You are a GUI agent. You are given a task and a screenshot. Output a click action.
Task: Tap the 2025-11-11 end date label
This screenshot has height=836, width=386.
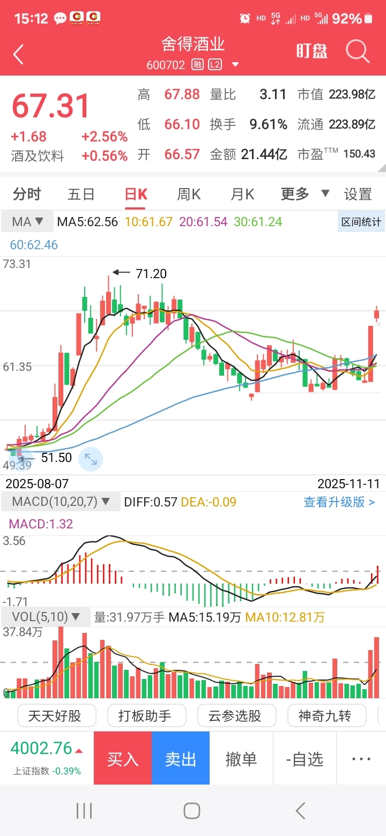[348, 483]
